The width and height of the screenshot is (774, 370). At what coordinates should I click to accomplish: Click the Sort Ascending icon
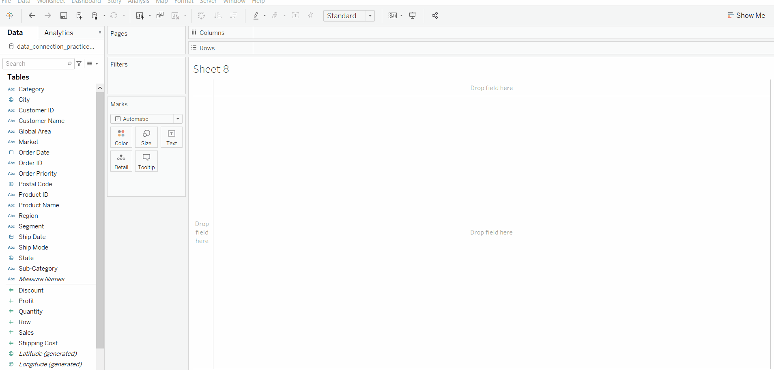click(x=217, y=15)
